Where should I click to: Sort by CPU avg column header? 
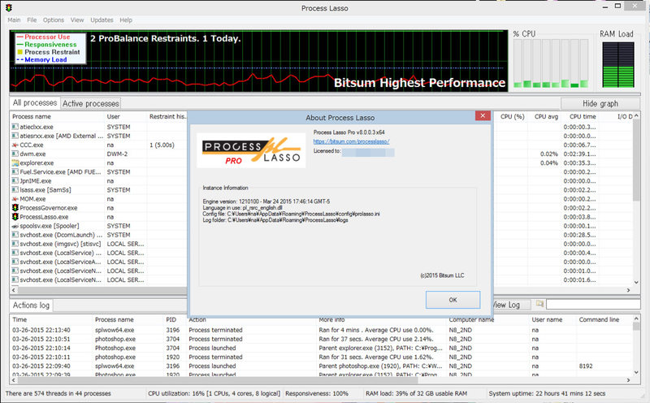pos(545,116)
